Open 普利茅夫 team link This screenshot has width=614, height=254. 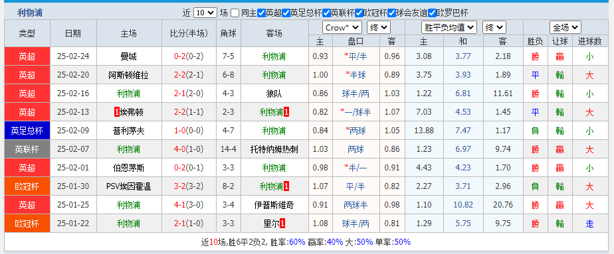[128, 131]
